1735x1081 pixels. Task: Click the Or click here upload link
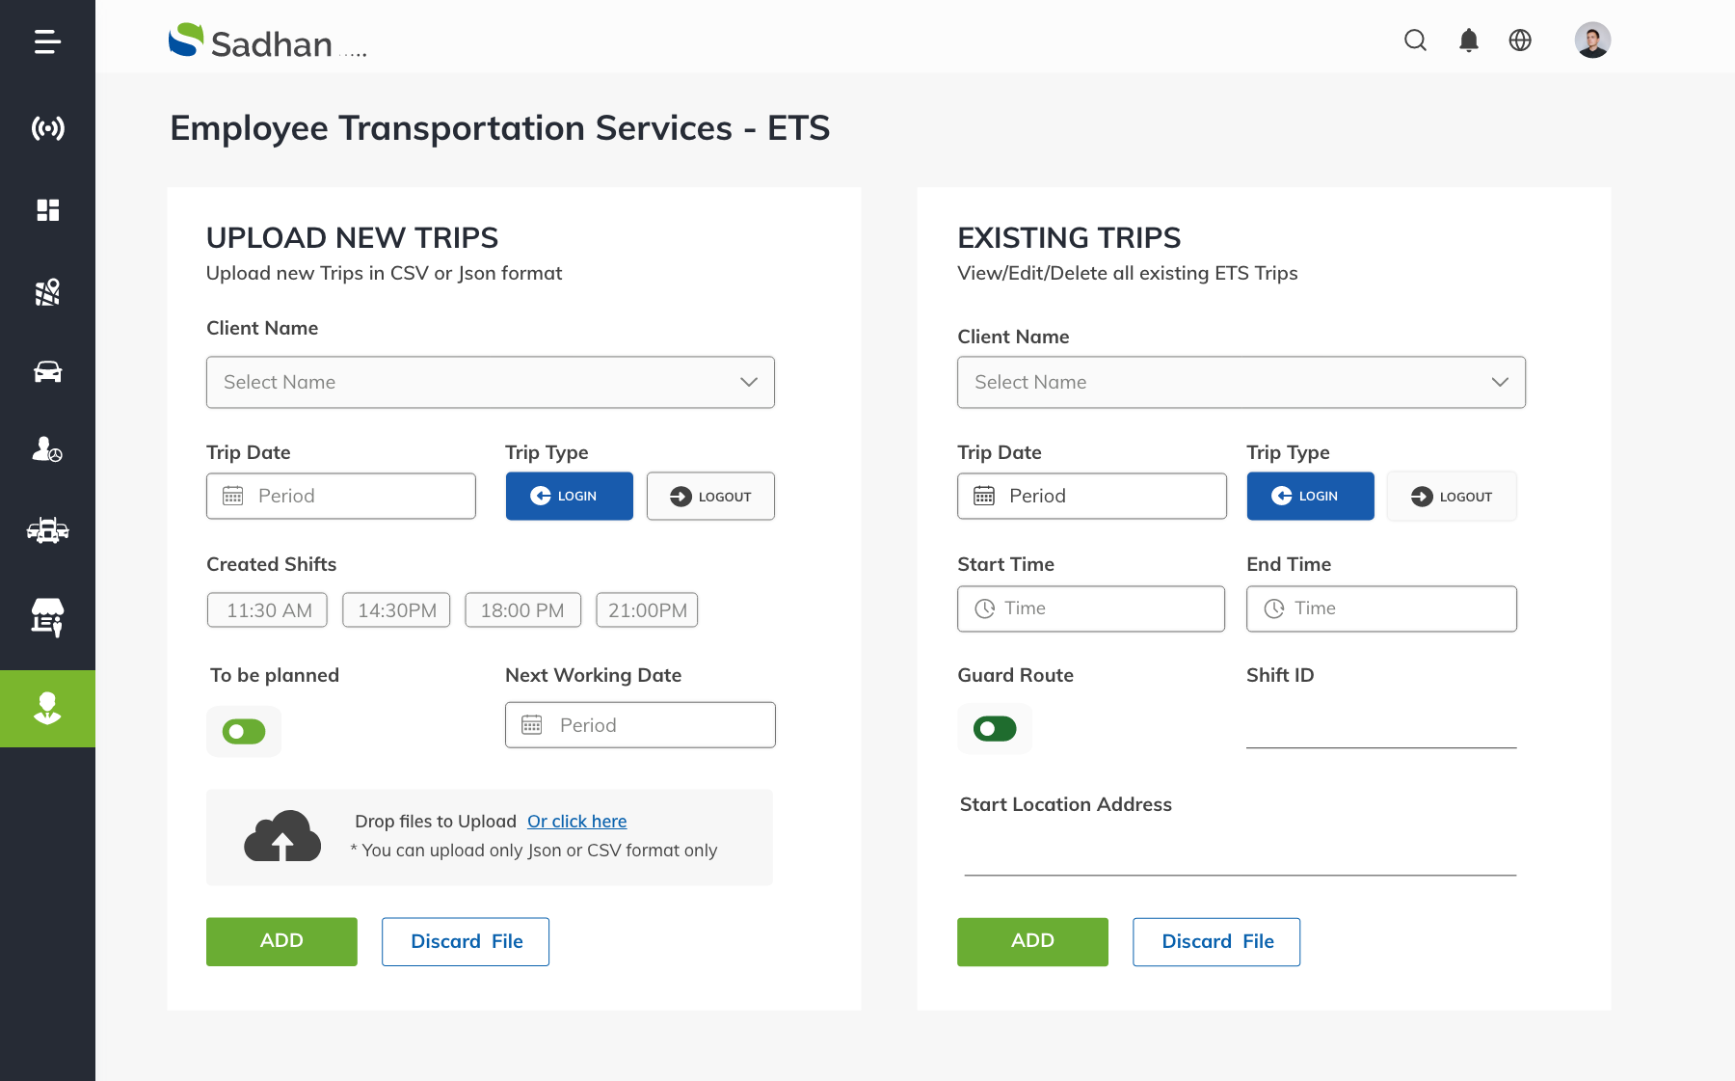click(x=576, y=822)
